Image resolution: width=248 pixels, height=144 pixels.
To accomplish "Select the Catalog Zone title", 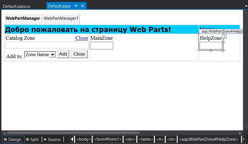I will click(x=20, y=38).
